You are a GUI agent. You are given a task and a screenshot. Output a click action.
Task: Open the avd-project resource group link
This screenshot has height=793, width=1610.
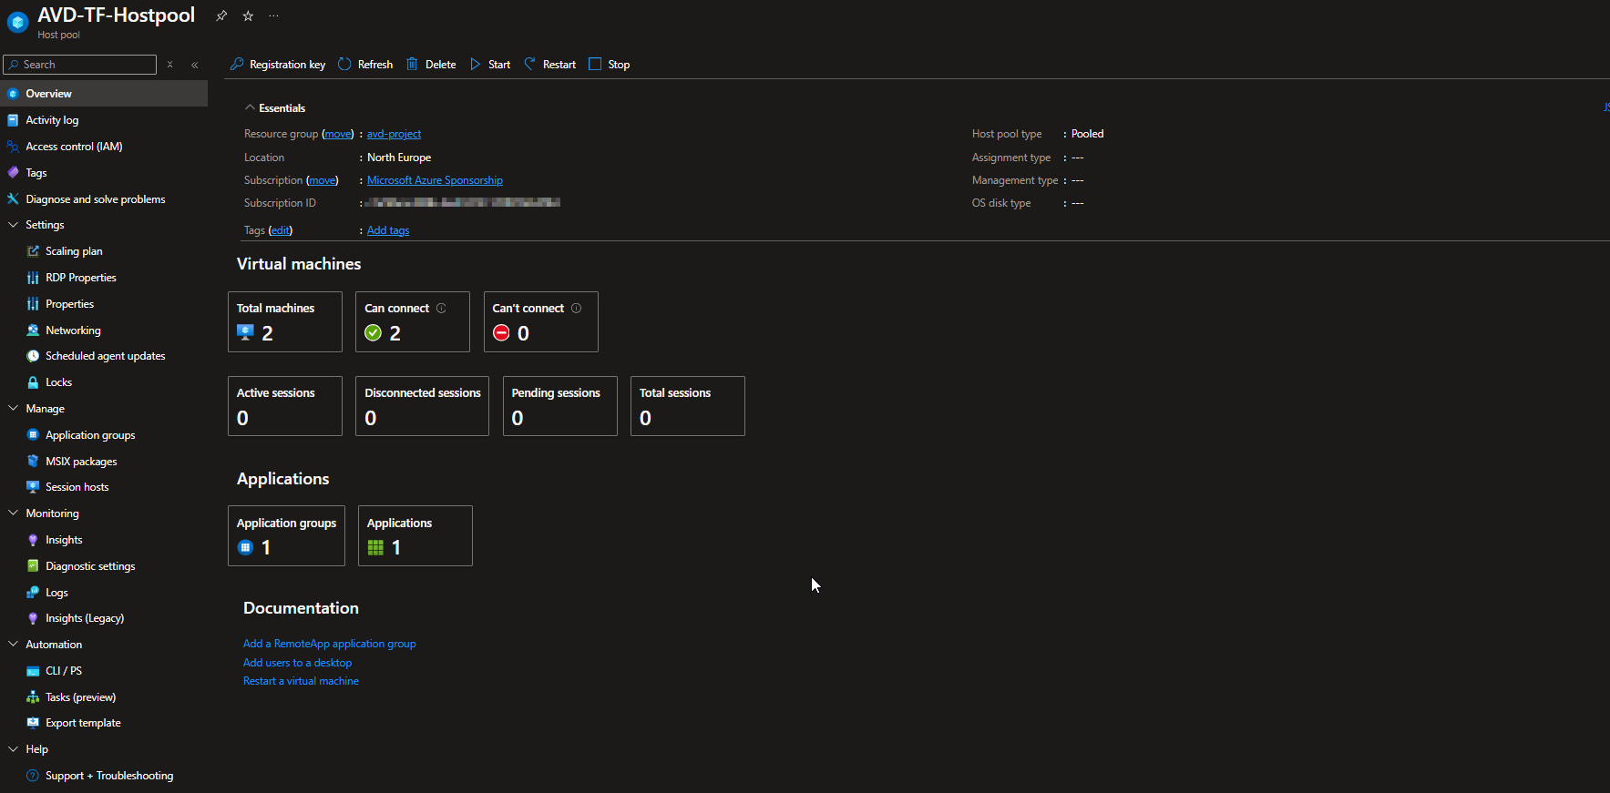(394, 134)
